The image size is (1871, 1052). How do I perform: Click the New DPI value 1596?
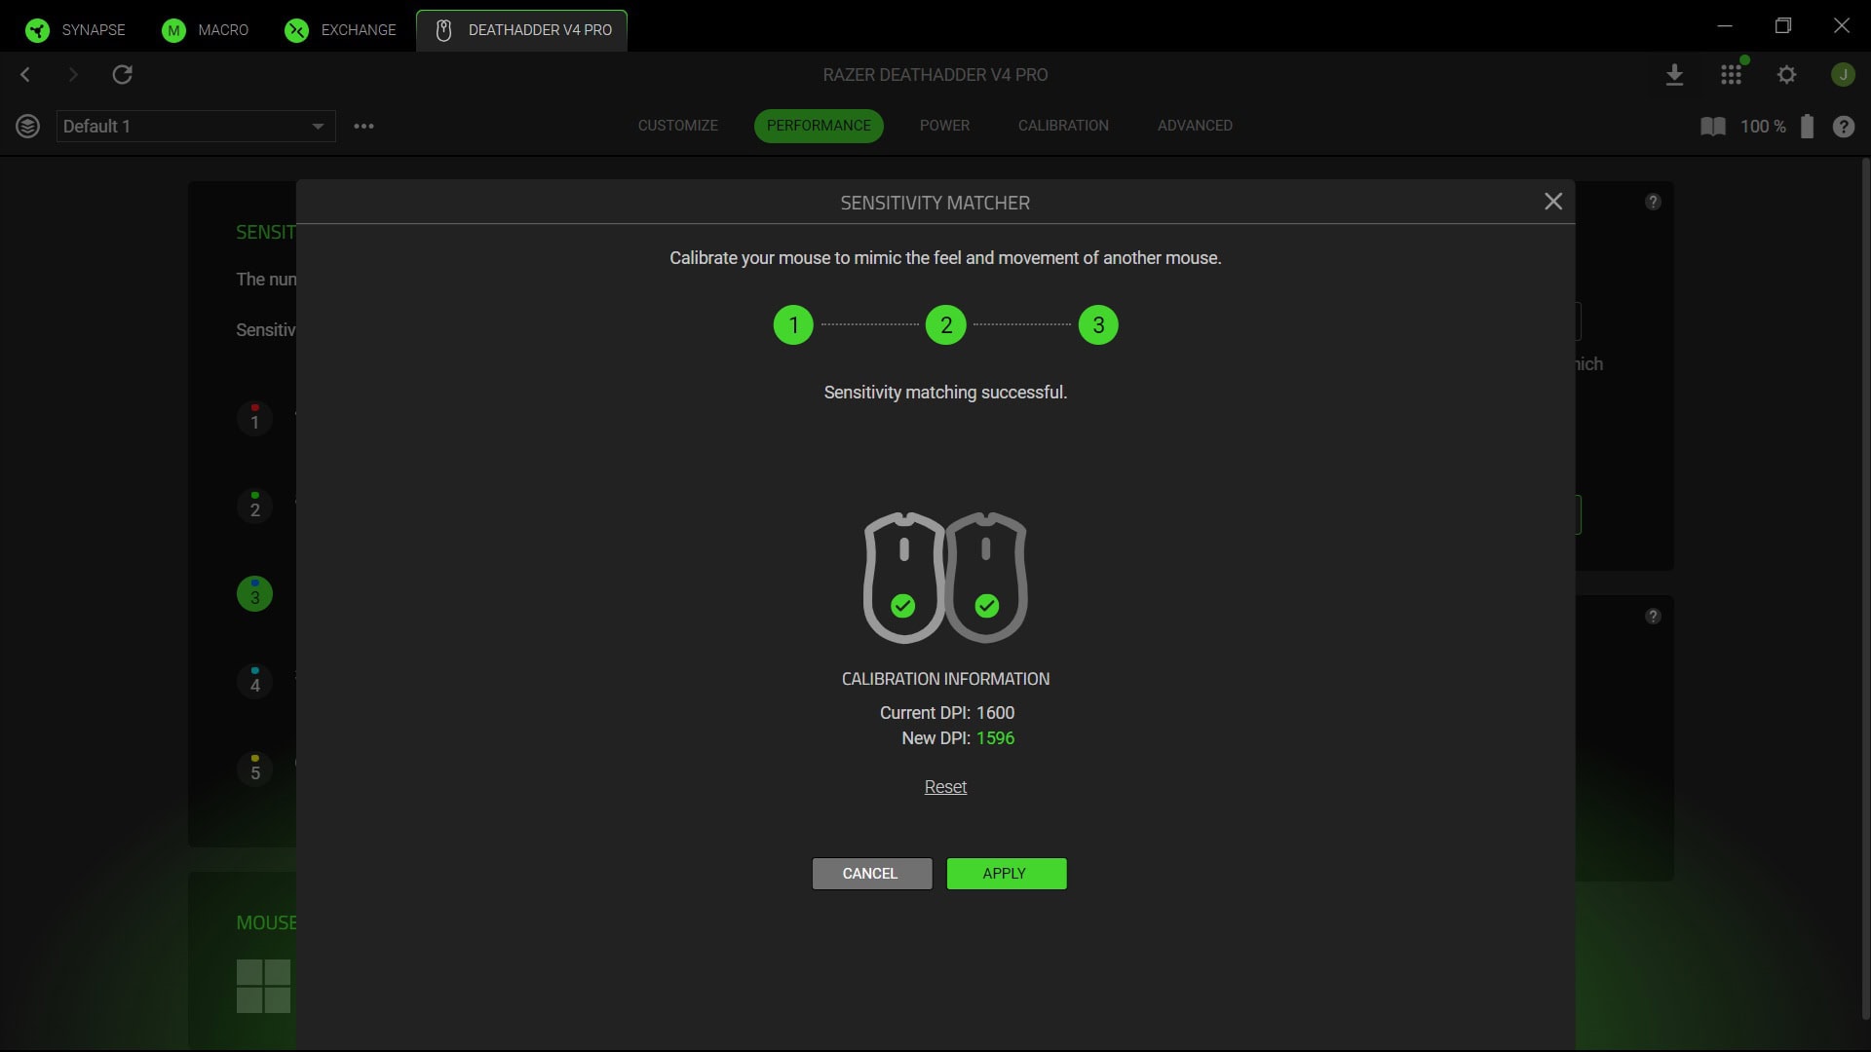pyautogui.click(x=995, y=738)
